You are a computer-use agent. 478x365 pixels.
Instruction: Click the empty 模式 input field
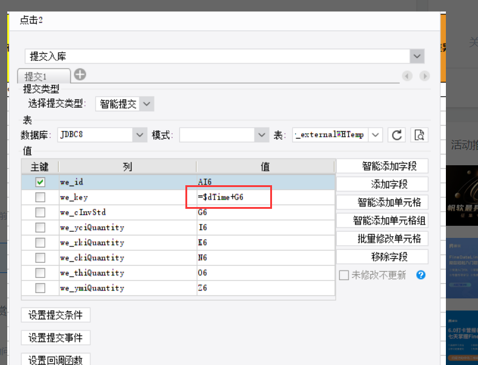[217, 134]
